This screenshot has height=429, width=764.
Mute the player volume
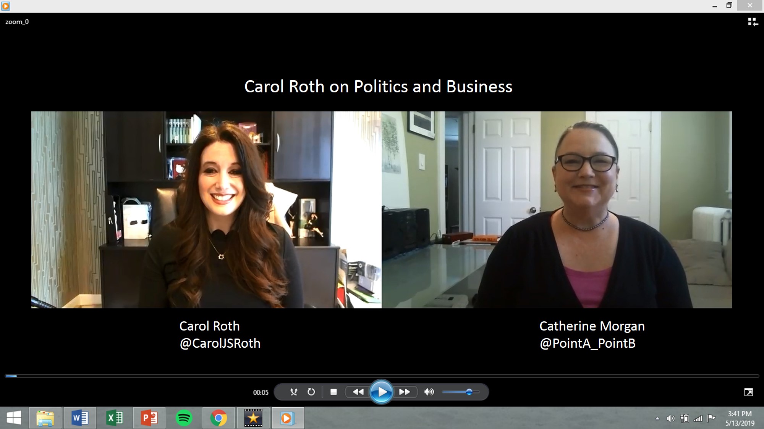(429, 392)
